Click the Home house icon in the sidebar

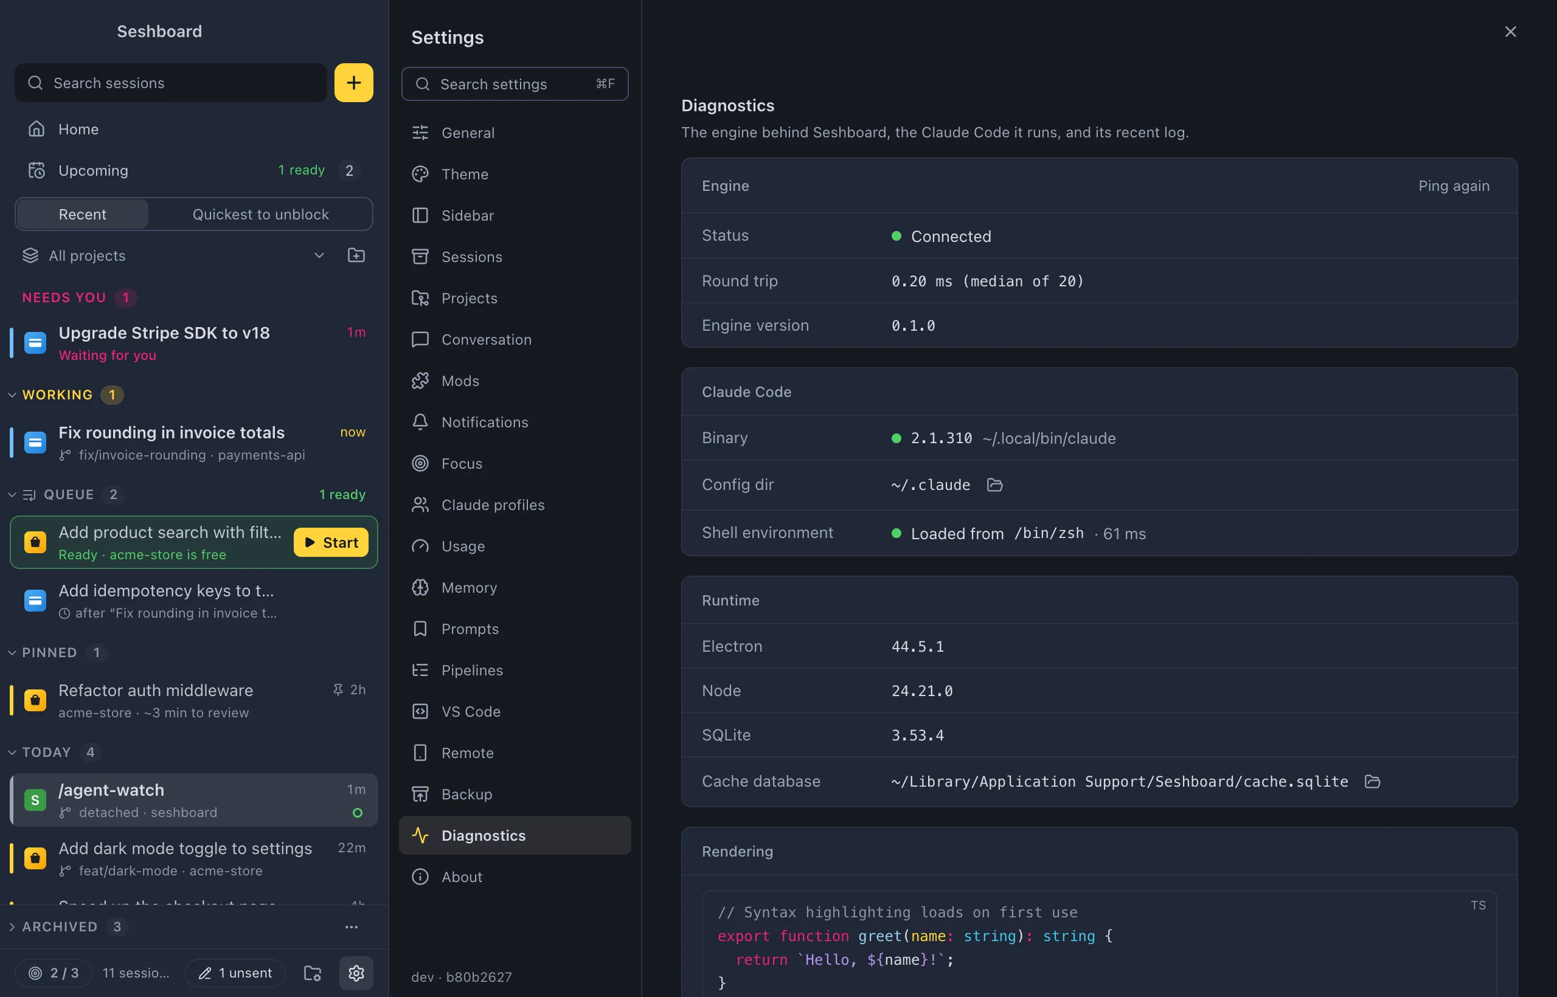37,129
